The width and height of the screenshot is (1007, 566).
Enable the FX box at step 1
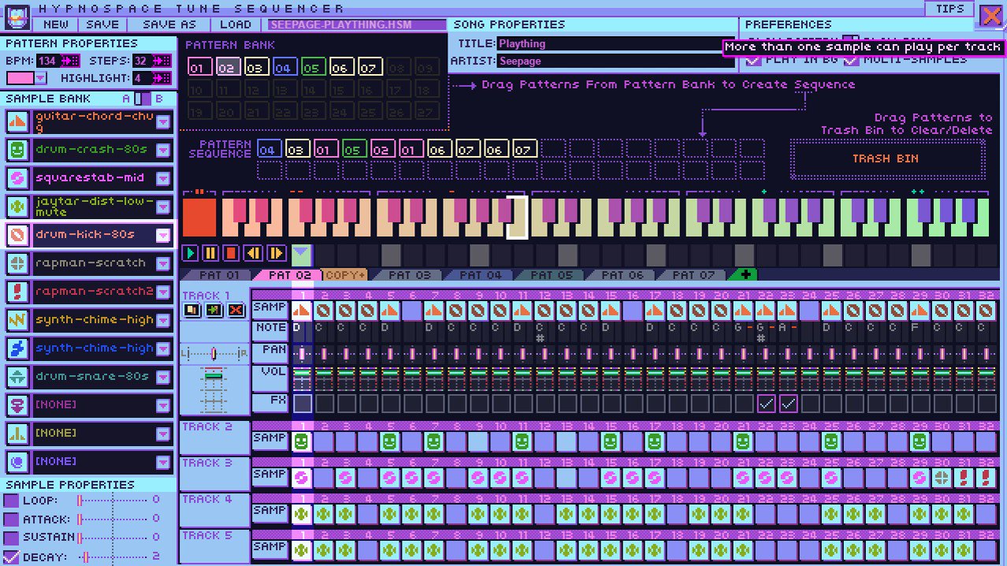point(303,404)
